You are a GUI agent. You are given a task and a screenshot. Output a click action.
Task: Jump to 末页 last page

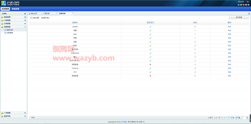(x=238, y=118)
